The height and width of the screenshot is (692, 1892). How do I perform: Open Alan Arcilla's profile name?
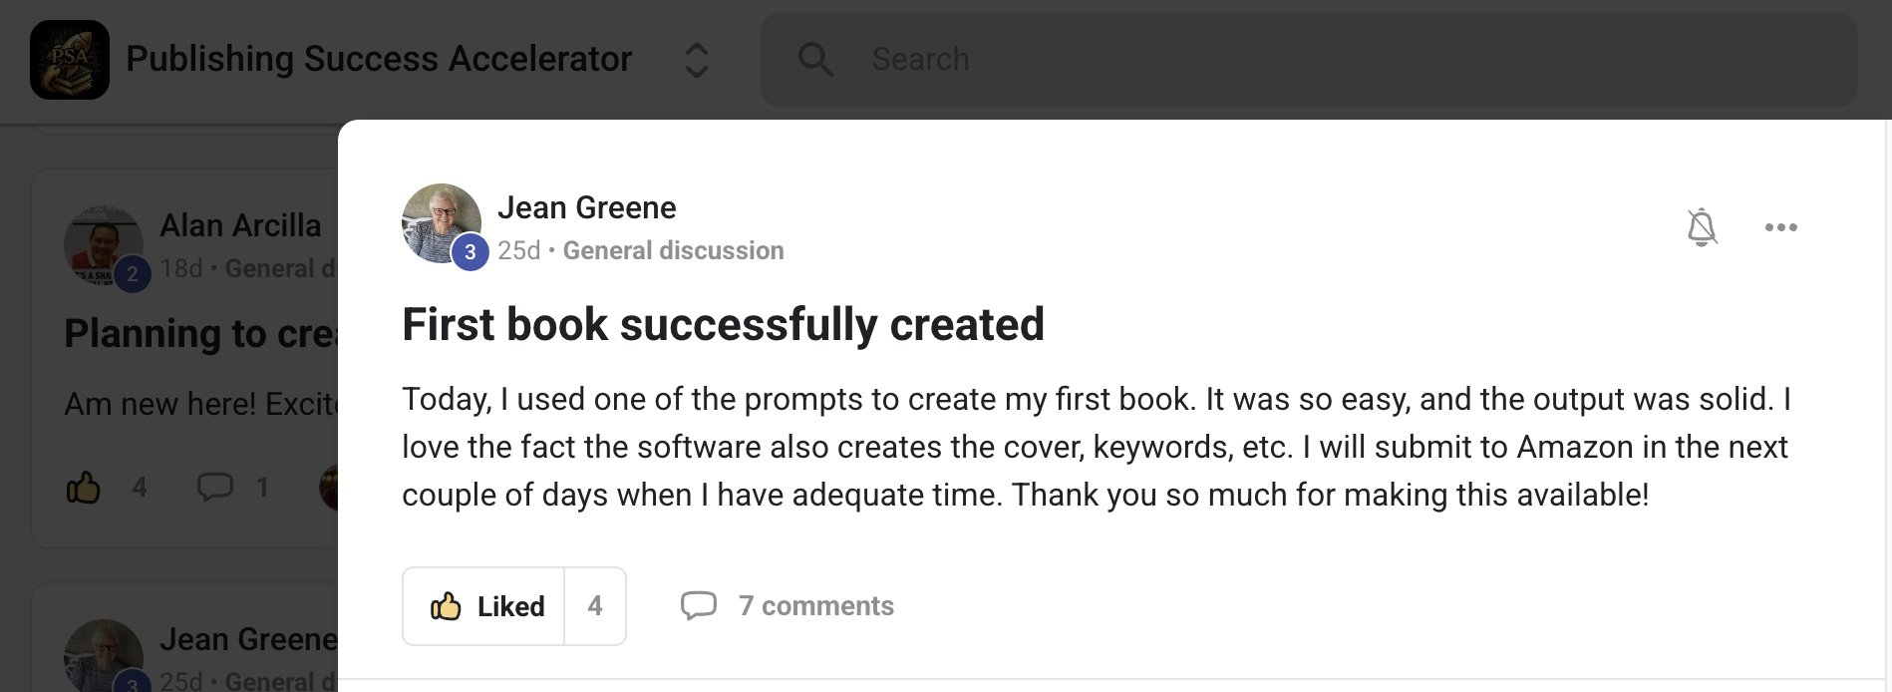240,225
